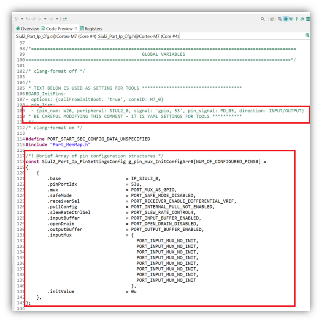Click the toolbar icon before the back arrow
The image size is (322, 323).
(34, 19)
